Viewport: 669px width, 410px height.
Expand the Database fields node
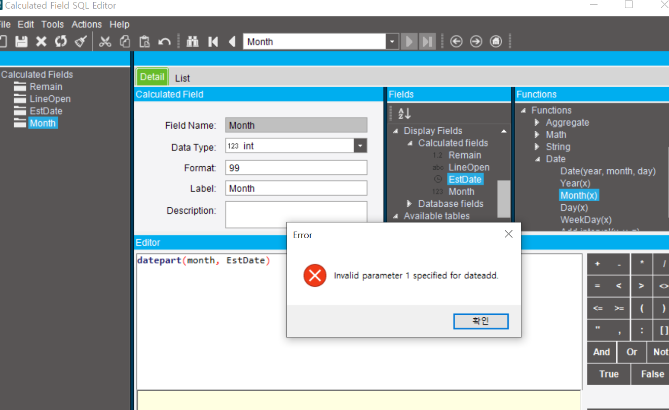pyautogui.click(x=410, y=204)
